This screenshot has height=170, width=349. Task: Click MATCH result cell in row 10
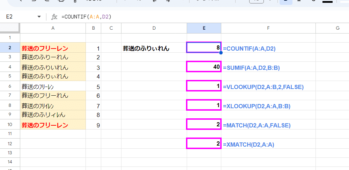click(204, 124)
